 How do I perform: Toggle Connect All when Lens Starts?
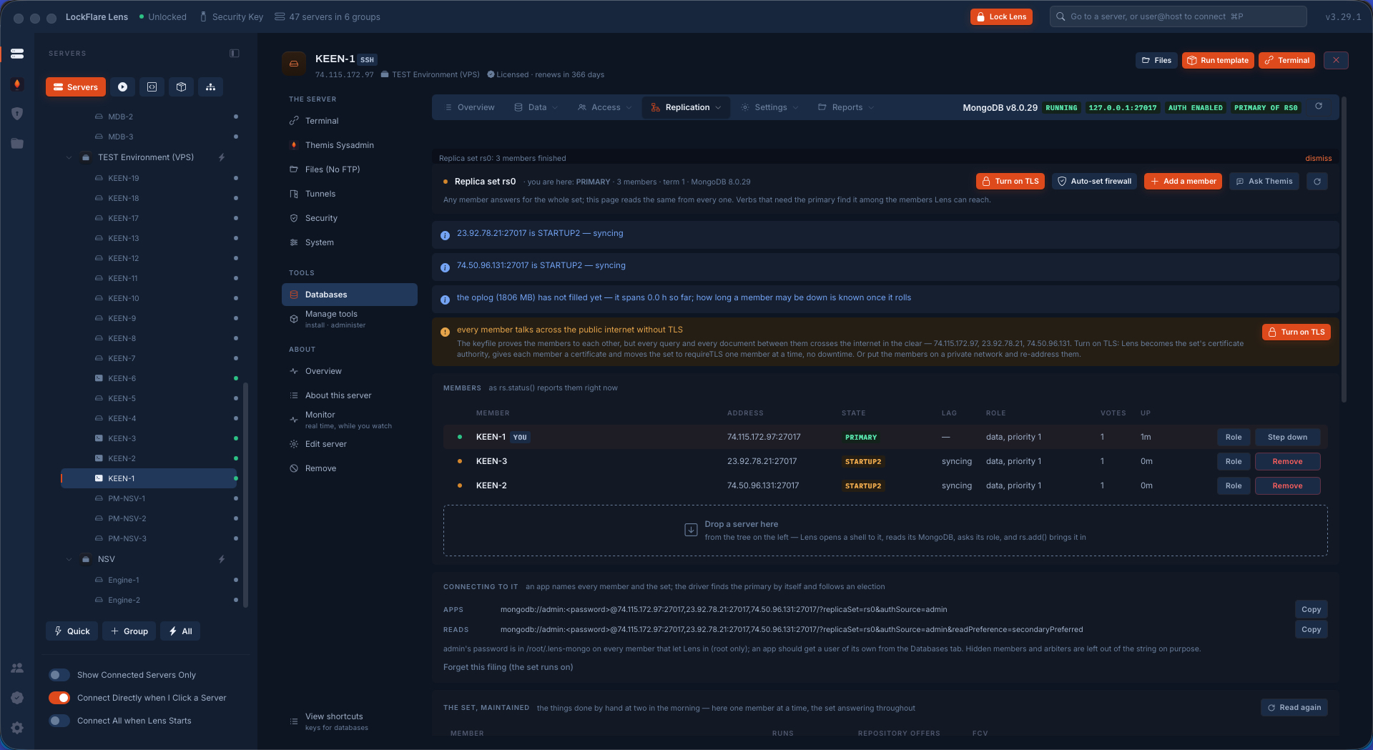(x=59, y=721)
